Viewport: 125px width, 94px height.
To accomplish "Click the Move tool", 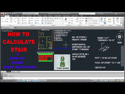I will 24,18.
